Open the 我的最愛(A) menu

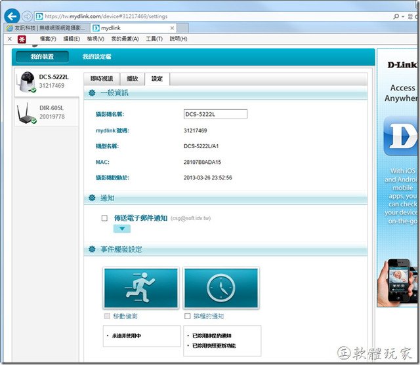coord(125,39)
